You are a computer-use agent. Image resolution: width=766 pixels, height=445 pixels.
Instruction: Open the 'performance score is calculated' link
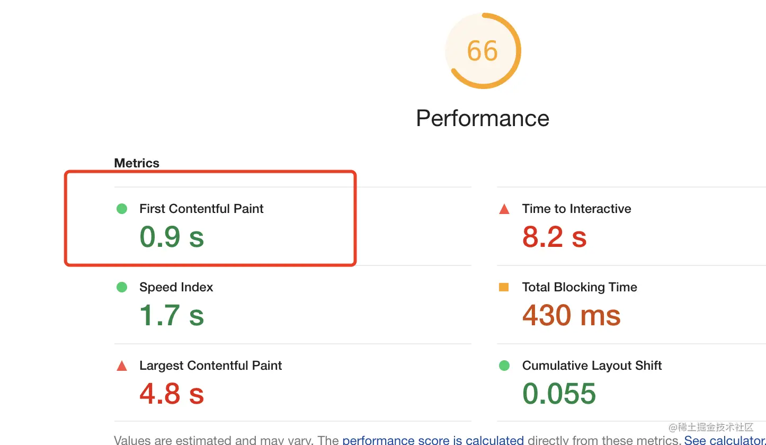point(433,440)
